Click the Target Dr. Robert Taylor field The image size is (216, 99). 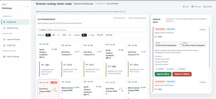pyautogui.click(x=193, y=44)
